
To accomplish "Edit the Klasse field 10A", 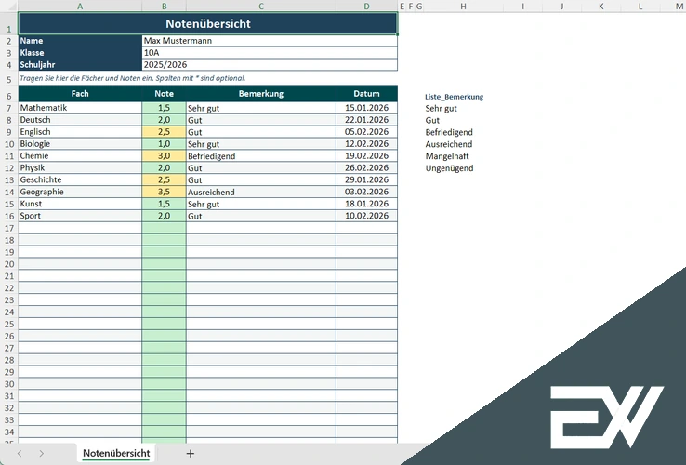I will [x=270, y=52].
